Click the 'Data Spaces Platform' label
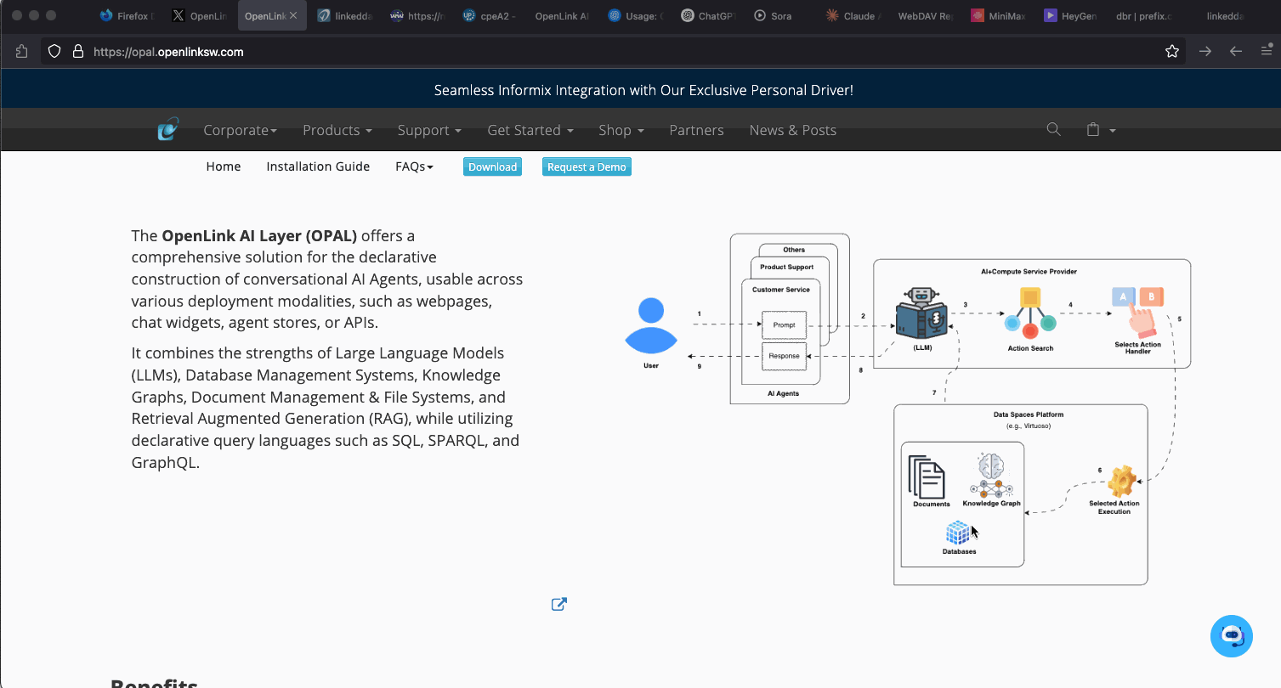The image size is (1281, 688). click(x=1029, y=414)
